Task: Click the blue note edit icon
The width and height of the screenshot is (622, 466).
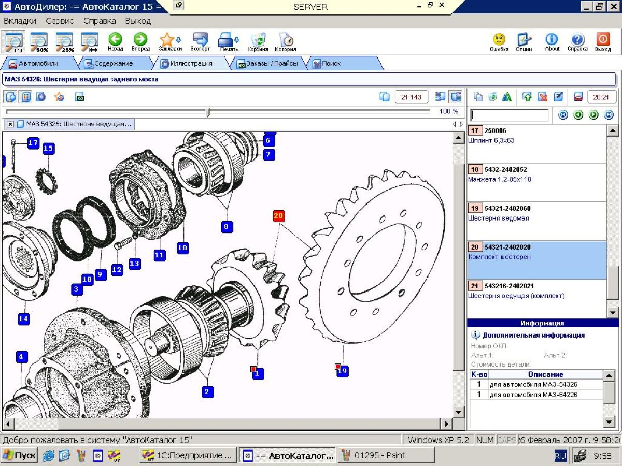Action: pyautogui.click(x=558, y=97)
